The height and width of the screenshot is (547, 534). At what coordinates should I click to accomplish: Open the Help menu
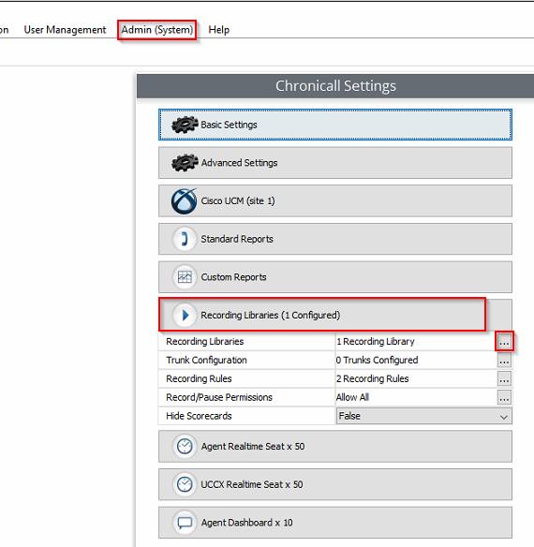[219, 30]
